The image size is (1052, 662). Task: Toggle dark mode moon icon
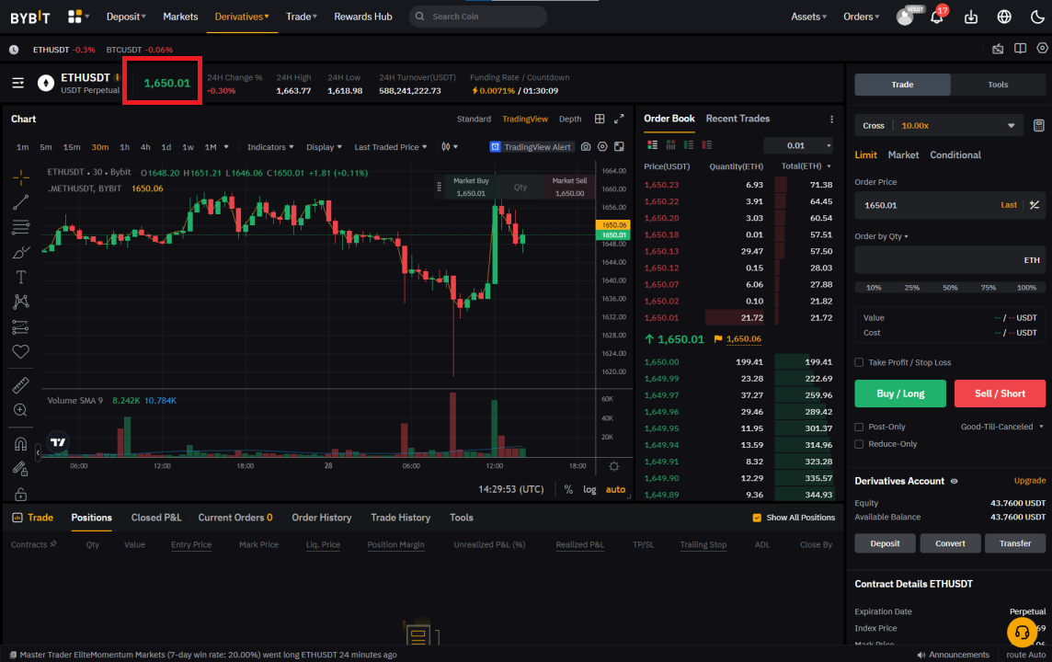tap(1037, 17)
